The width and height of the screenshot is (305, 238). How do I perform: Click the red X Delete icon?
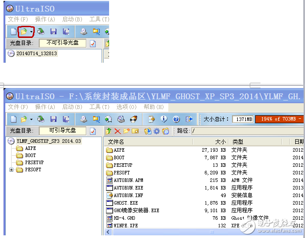point(118,131)
